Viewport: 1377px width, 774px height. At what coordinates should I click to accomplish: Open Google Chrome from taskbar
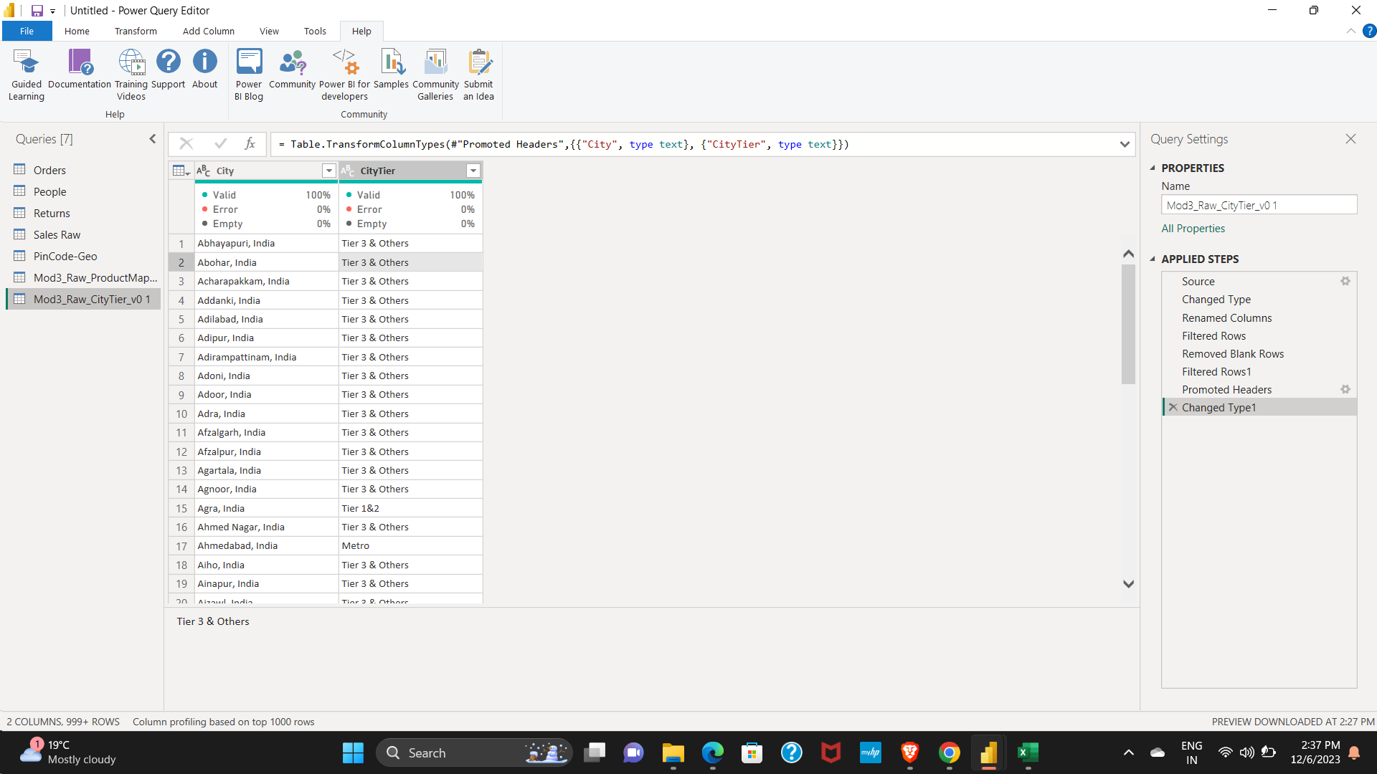(949, 752)
